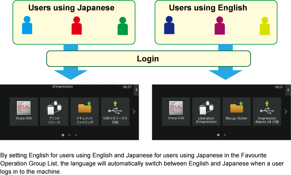
Task: Go to second page dot on Japanese screen
Action: [x=69, y=135]
